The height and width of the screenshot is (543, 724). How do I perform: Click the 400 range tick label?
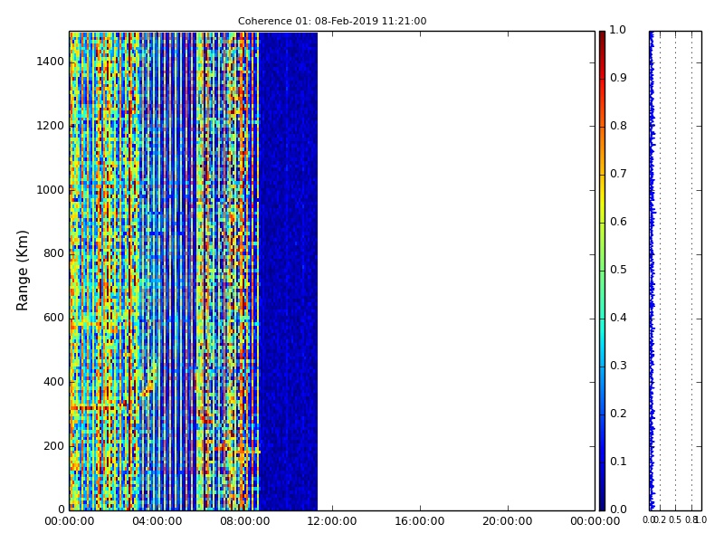53,382
